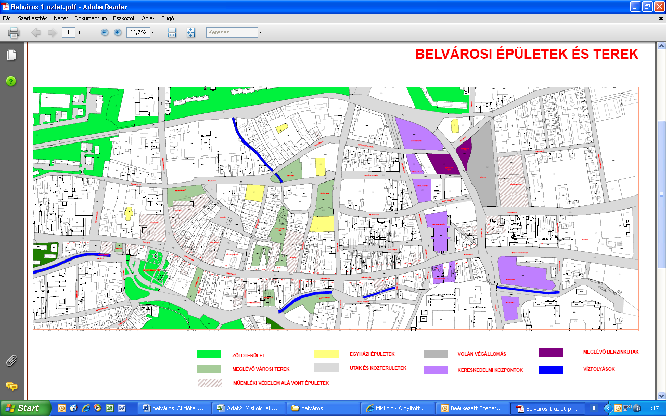Switch to Miskolc - A nyitott browser window
Viewport: 666px width, 416px height.
399,408
